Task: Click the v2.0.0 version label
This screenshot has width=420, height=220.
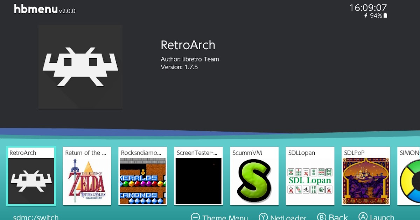Action: pyautogui.click(x=67, y=11)
